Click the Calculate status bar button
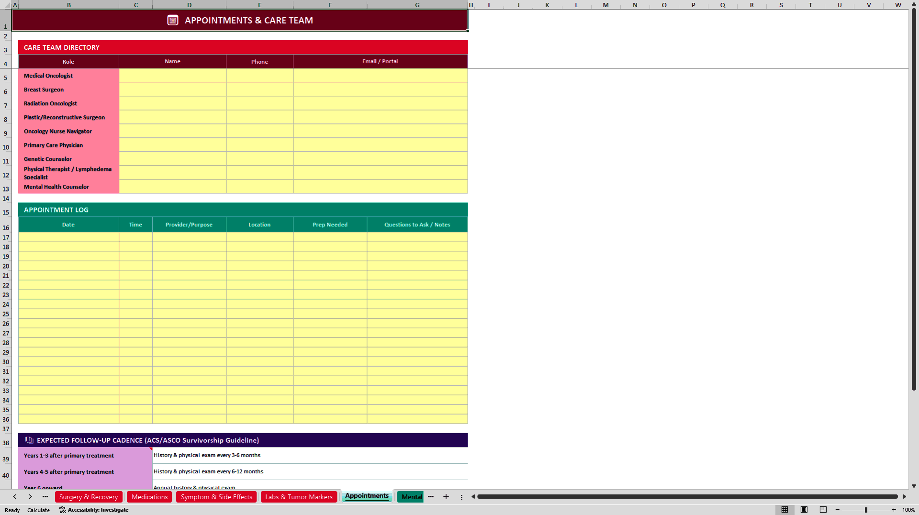 [x=38, y=510]
